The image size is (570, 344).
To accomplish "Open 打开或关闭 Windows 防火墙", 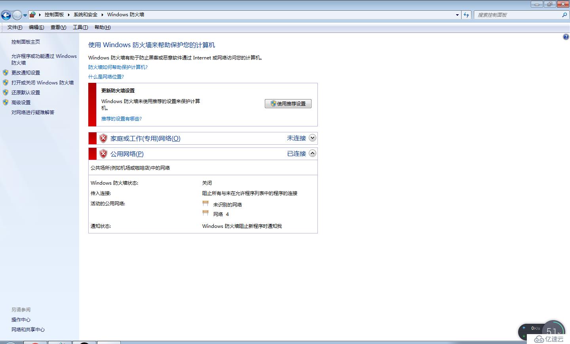I will pos(42,83).
